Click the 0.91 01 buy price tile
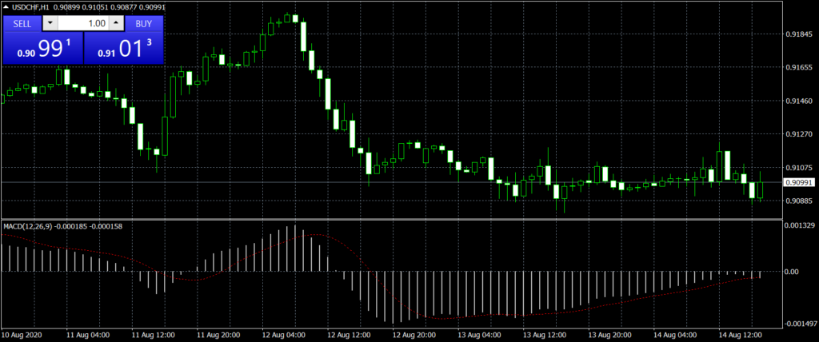This screenshot has width=819, height=342. (x=124, y=49)
